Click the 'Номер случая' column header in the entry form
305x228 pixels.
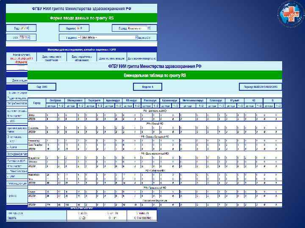coord(22,58)
